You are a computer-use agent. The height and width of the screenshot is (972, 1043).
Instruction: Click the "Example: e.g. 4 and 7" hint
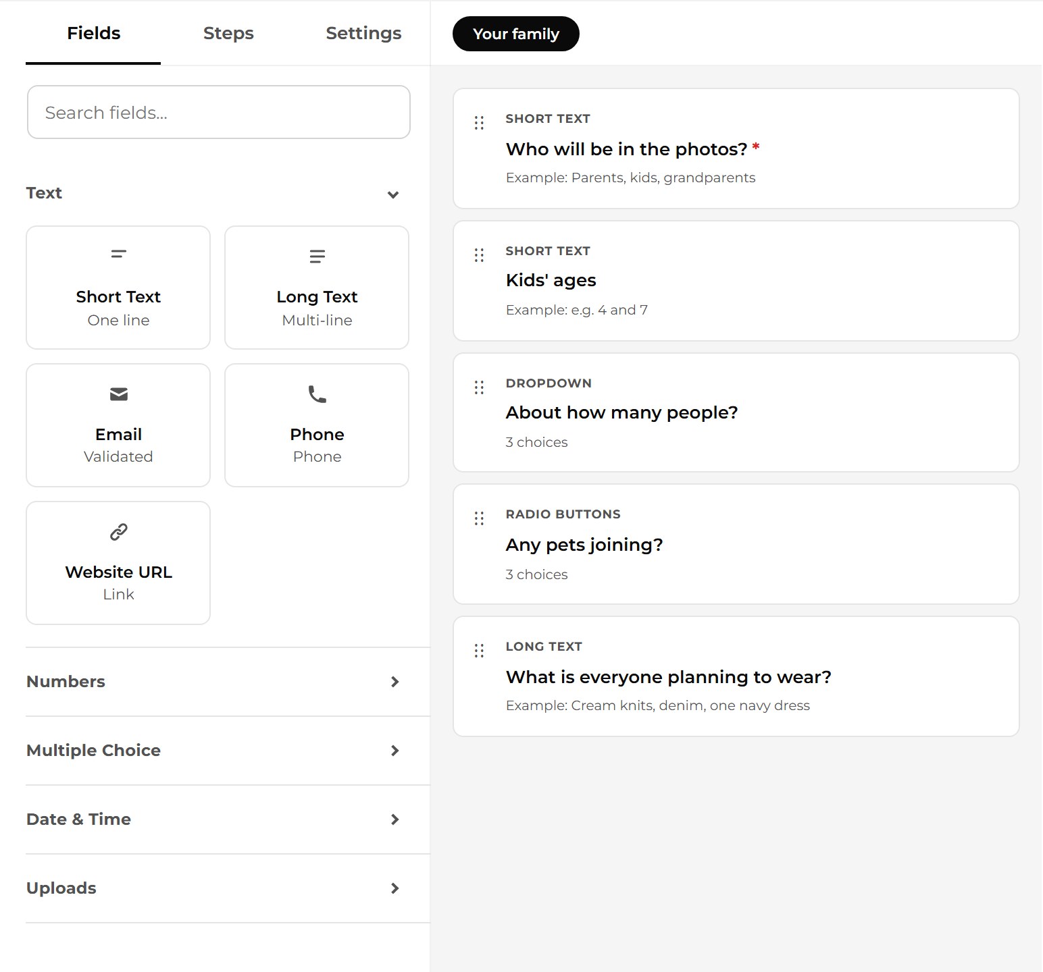[576, 310]
